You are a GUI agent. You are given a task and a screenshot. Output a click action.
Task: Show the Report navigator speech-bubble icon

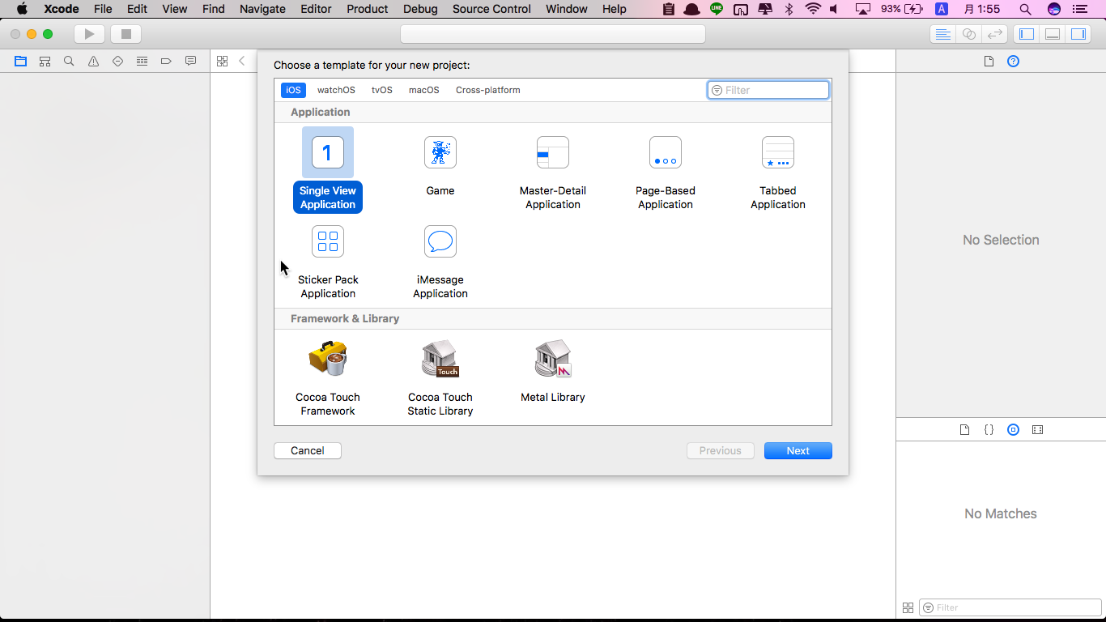click(x=190, y=61)
